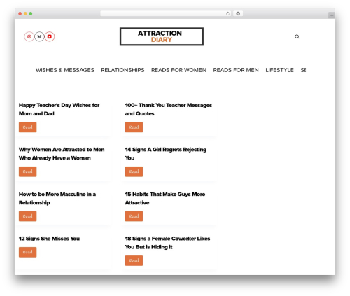350x296 pixels.
Task: Open Relationships menu item
Action: click(122, 70)
